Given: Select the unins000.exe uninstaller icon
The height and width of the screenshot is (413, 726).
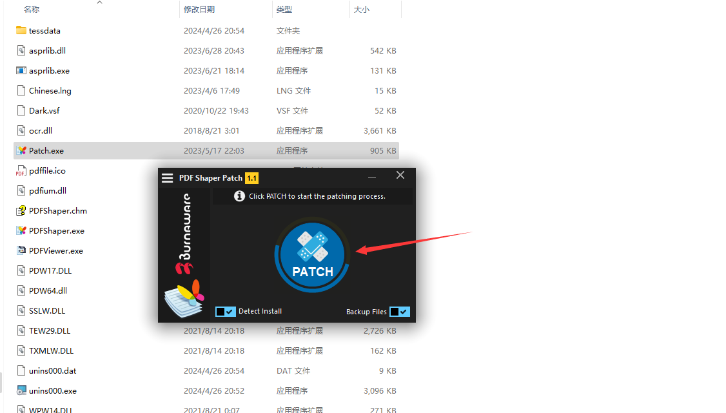Looking at the screenshot, I should pos(21,390).
